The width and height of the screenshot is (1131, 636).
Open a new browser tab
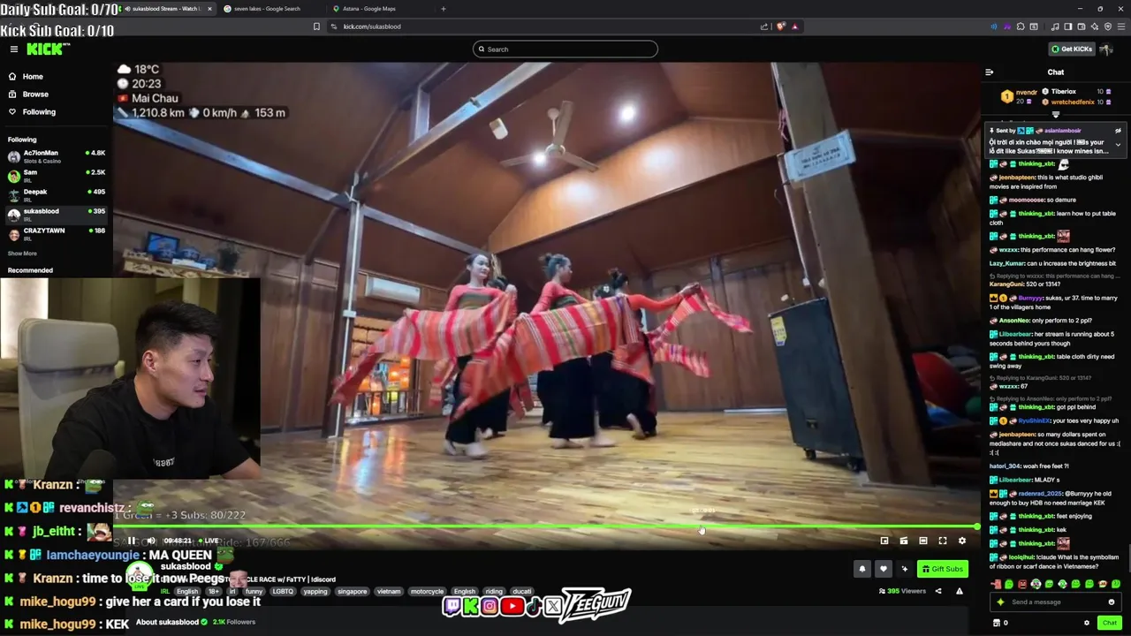pos(444,9)
